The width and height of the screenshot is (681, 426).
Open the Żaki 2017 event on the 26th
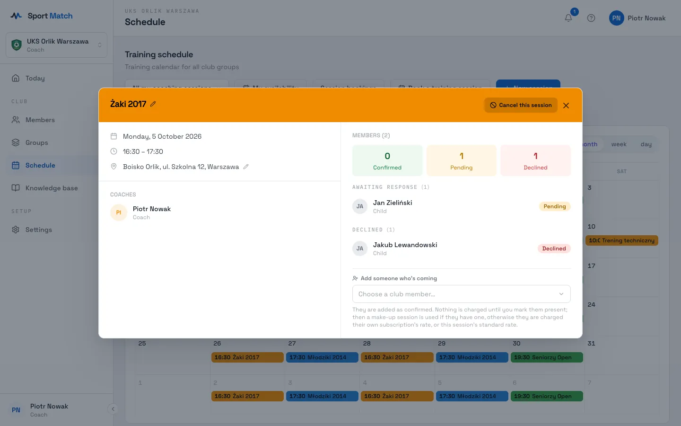[247, 357]
